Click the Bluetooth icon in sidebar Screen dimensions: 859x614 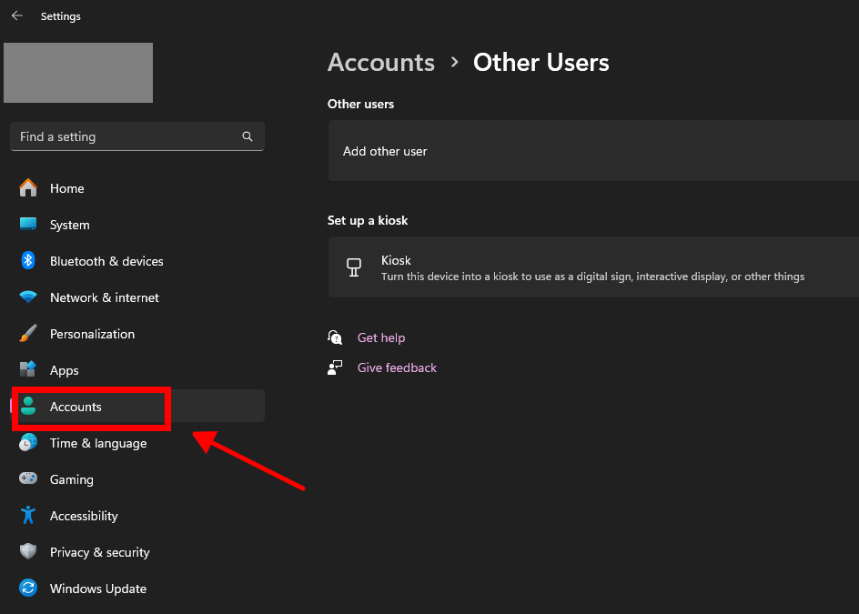pyautogui.click(x=28, y=261)
